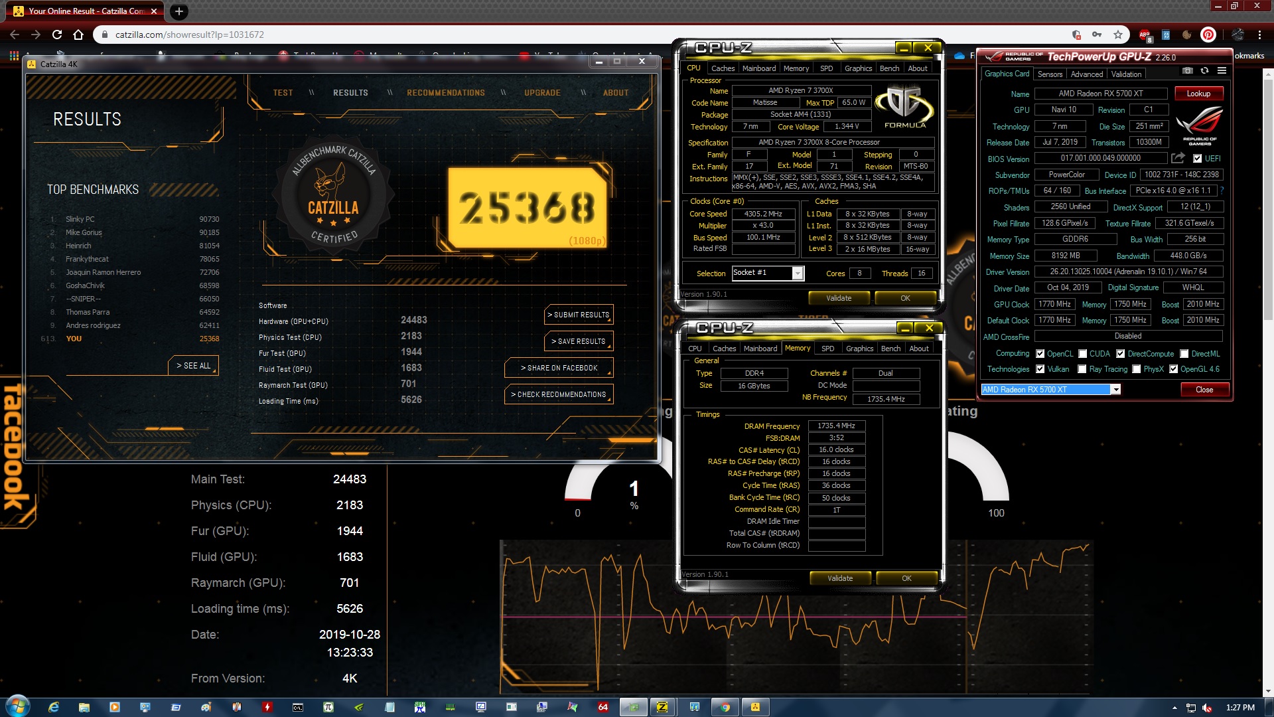Toggle the PhysX checkbox
1274x717 pixels.
pos(1137,369)
